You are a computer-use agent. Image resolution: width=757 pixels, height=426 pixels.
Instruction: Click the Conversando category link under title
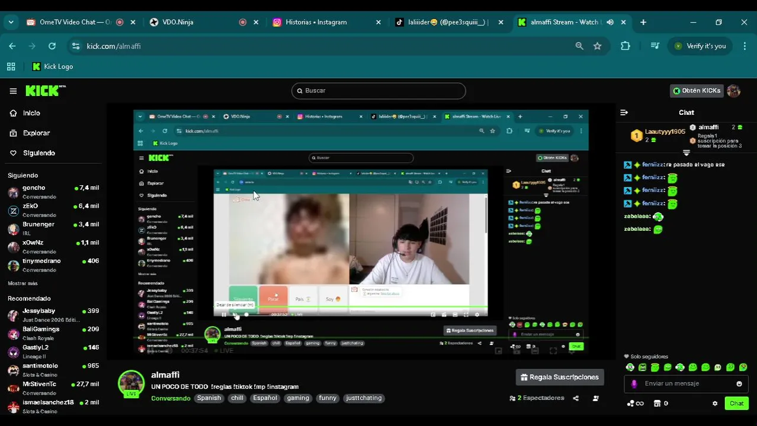pyautogui.click(x=170, y=398)
